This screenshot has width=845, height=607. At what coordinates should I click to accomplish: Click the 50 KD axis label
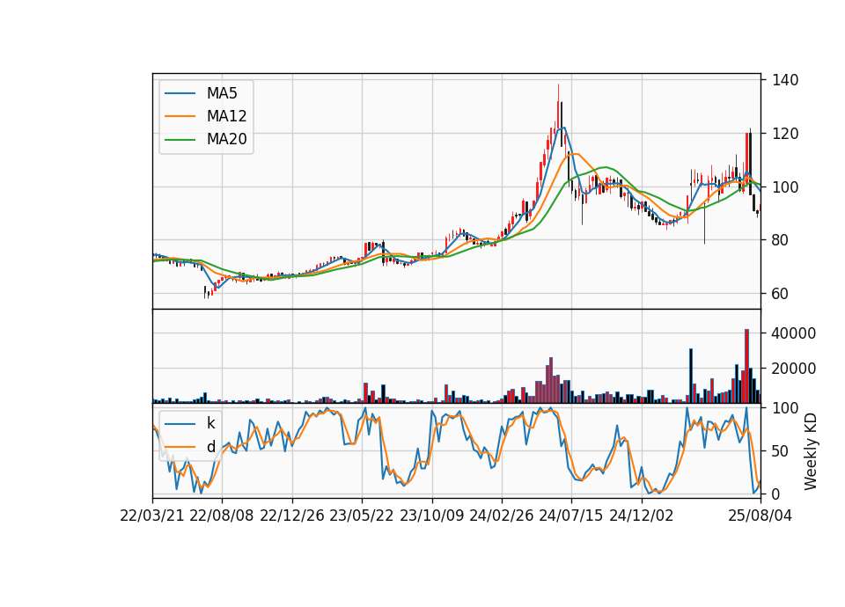780,451
